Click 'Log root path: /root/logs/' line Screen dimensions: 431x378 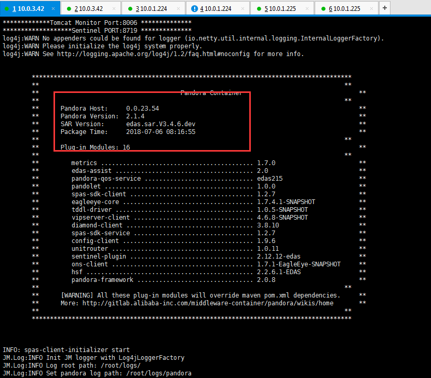(72, 366)
